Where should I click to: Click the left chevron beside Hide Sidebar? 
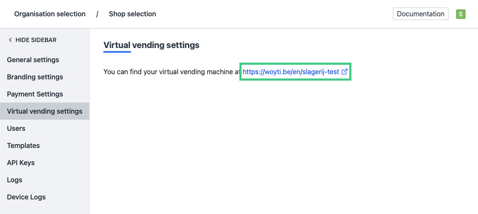10,40
